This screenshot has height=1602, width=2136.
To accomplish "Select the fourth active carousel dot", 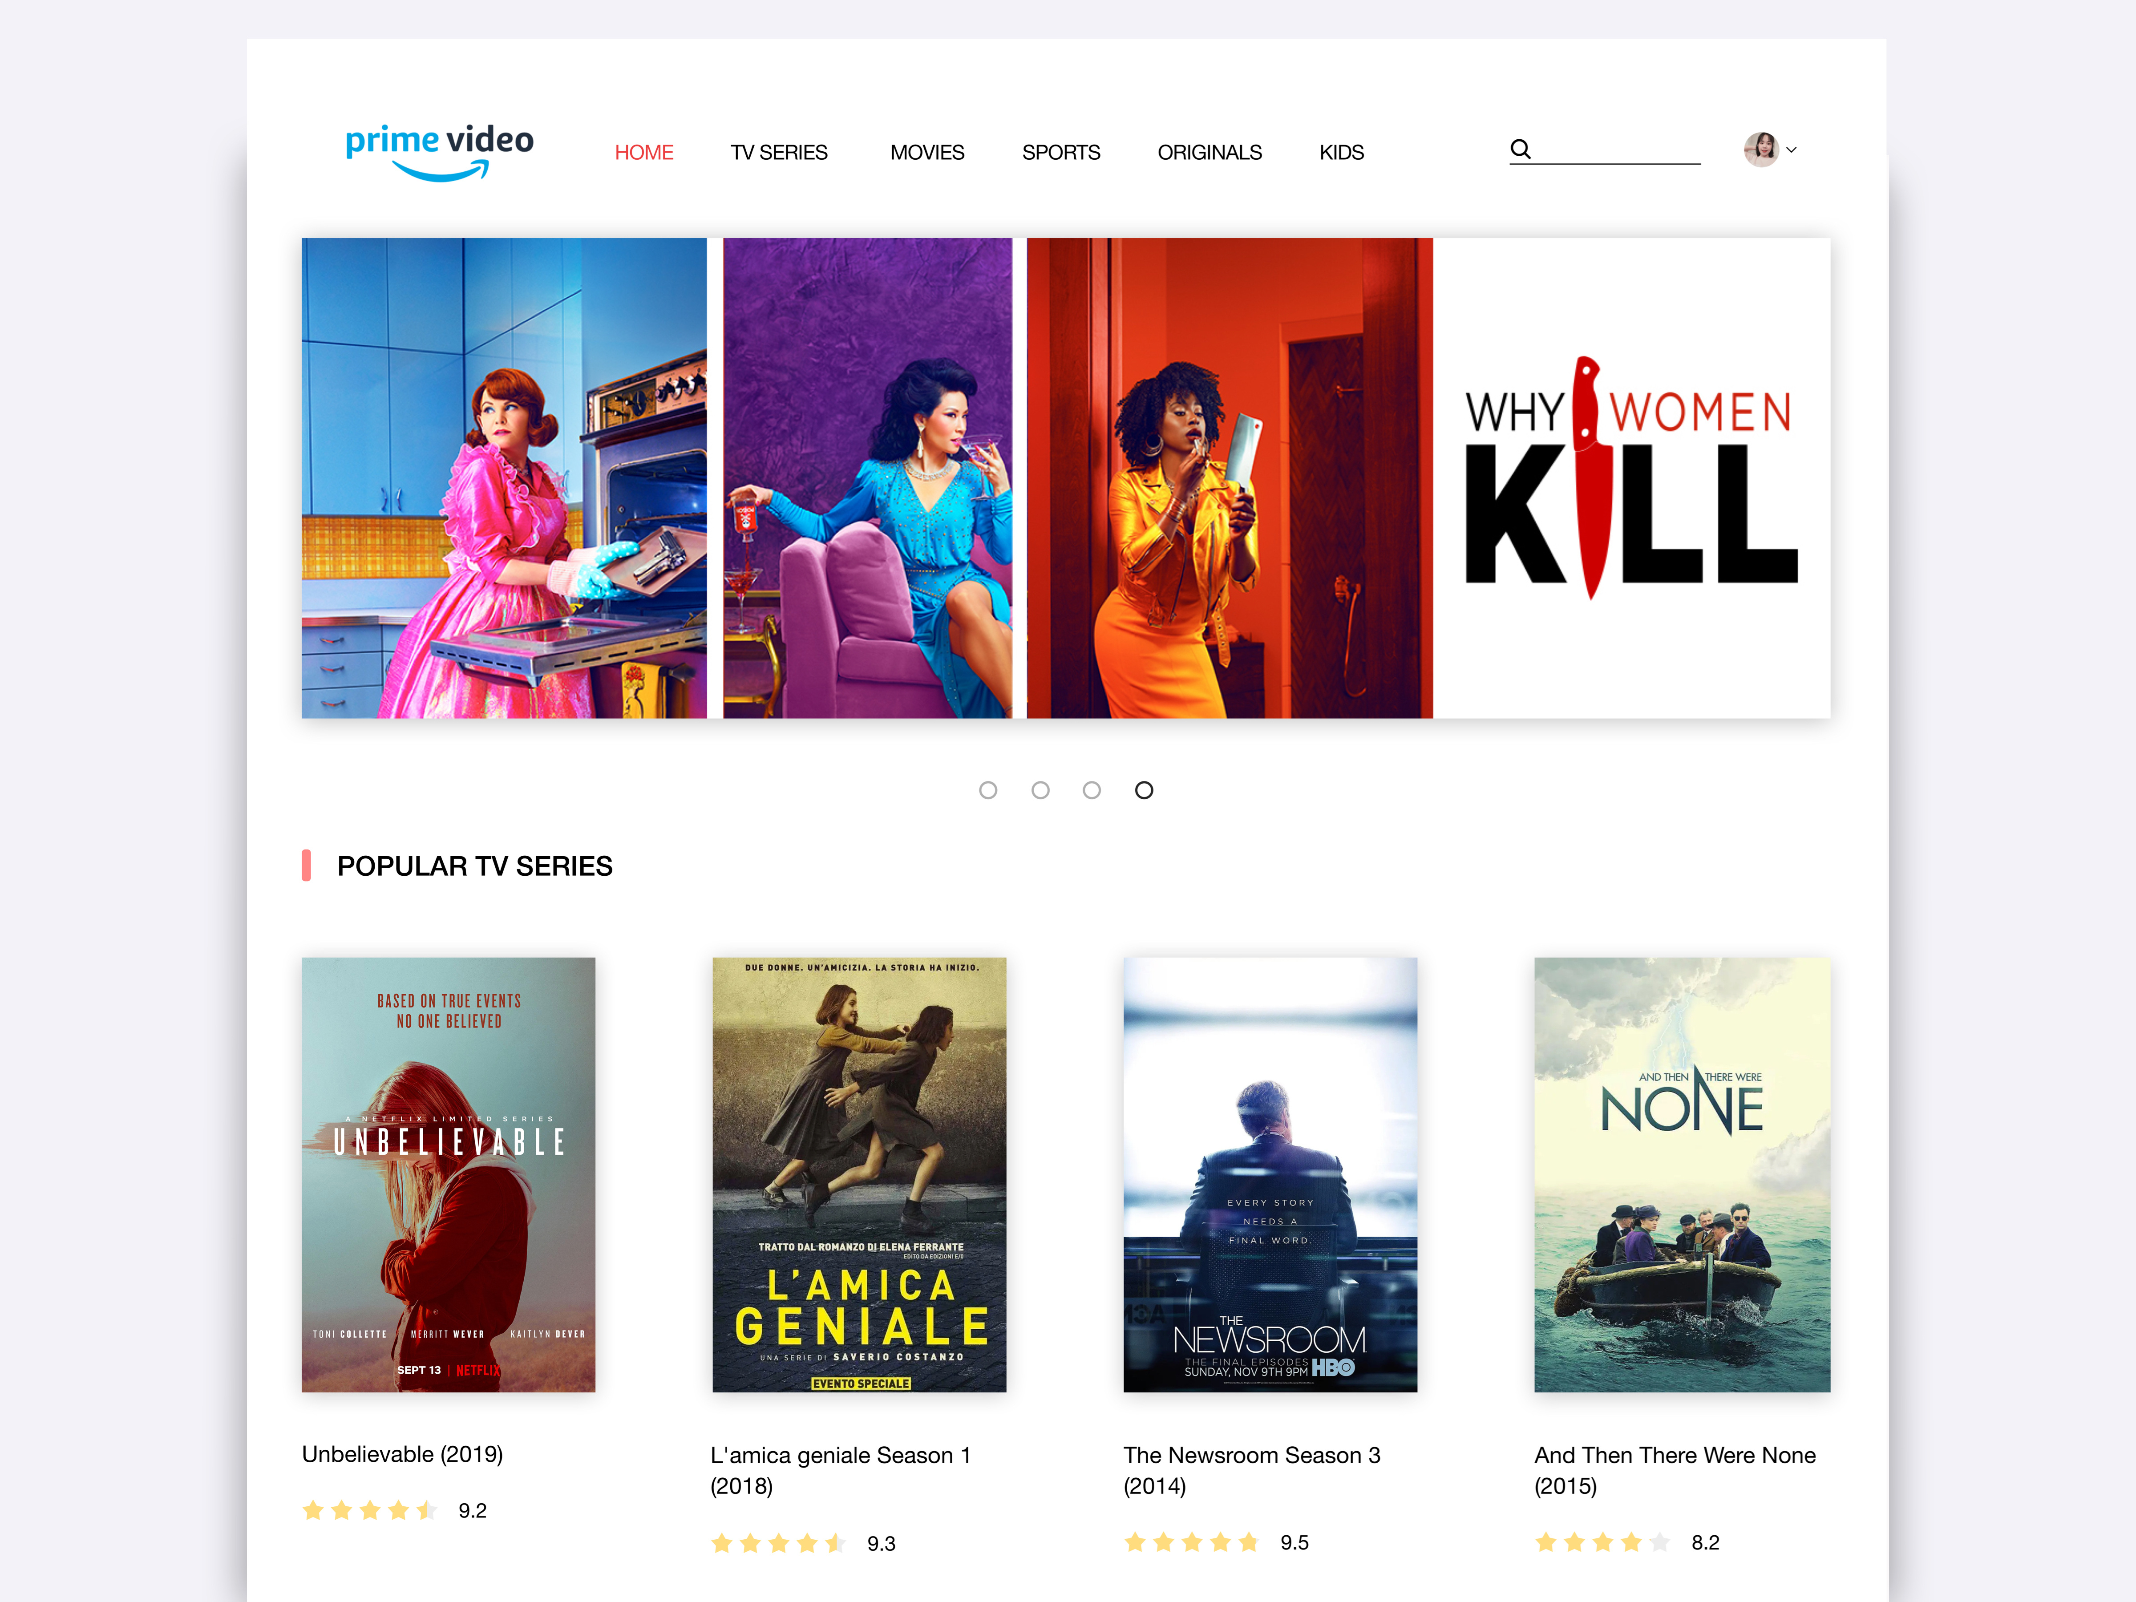I will pos(1143,790).
